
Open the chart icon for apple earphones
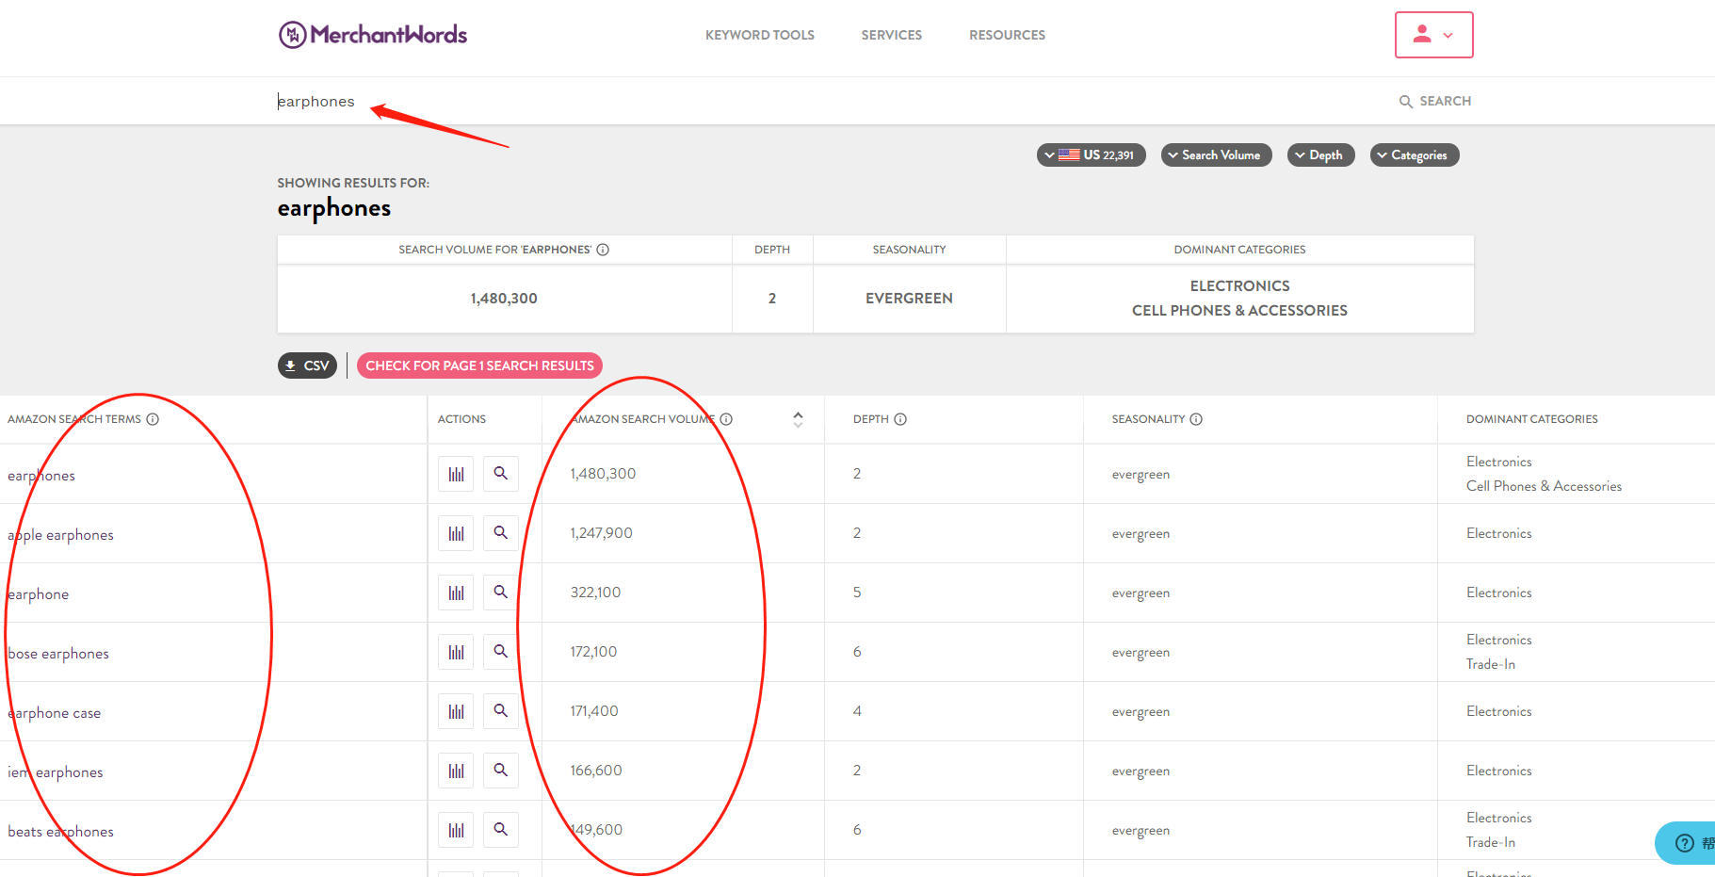tap(456, 533)
